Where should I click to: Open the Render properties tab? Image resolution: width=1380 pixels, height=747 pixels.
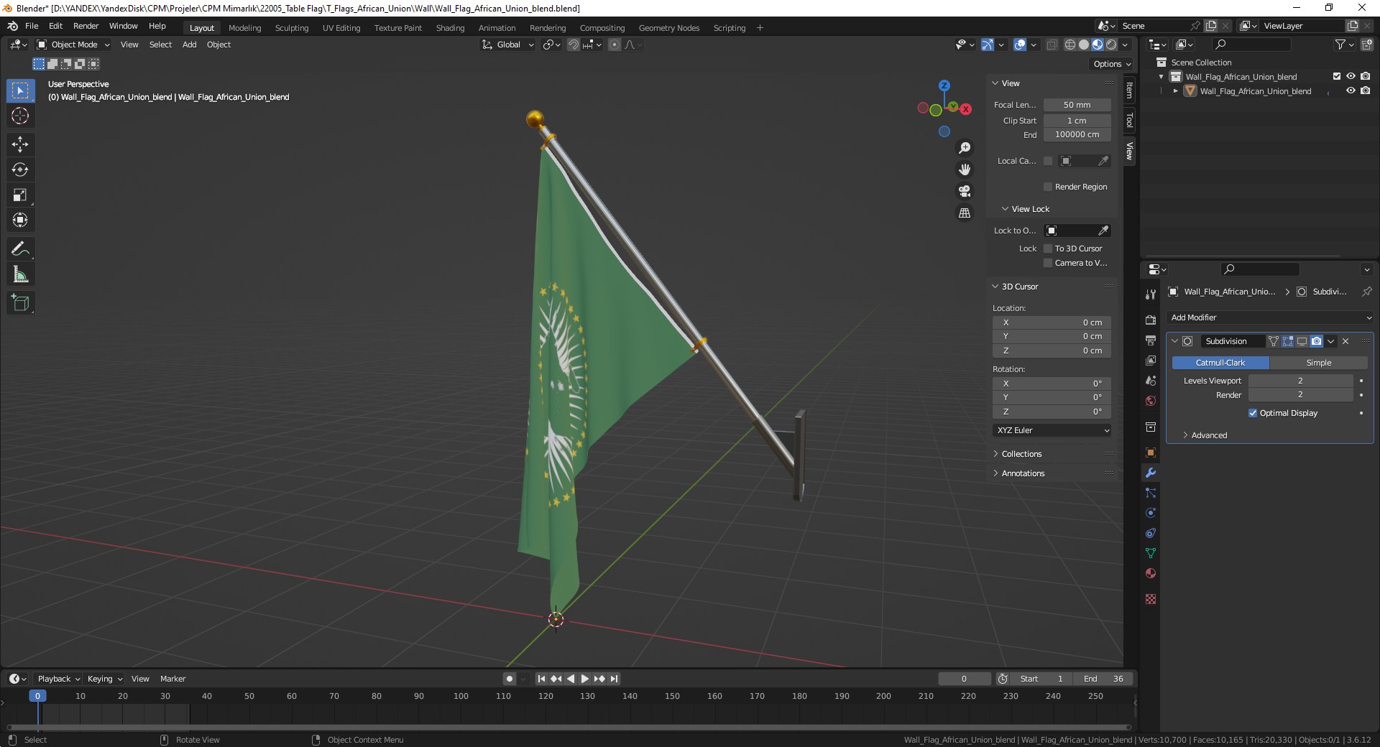click(x=1151, y=320)
